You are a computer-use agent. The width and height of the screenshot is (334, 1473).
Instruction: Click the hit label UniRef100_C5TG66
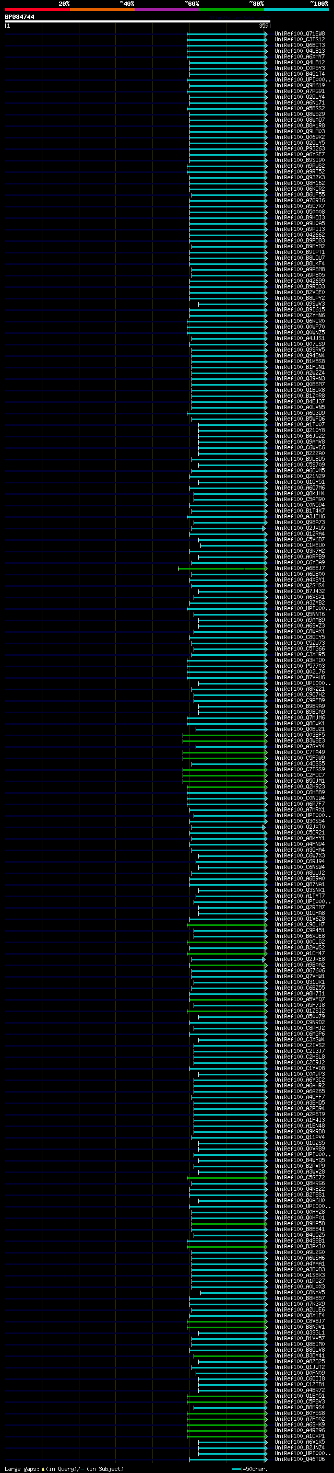(x=300, y=648)
